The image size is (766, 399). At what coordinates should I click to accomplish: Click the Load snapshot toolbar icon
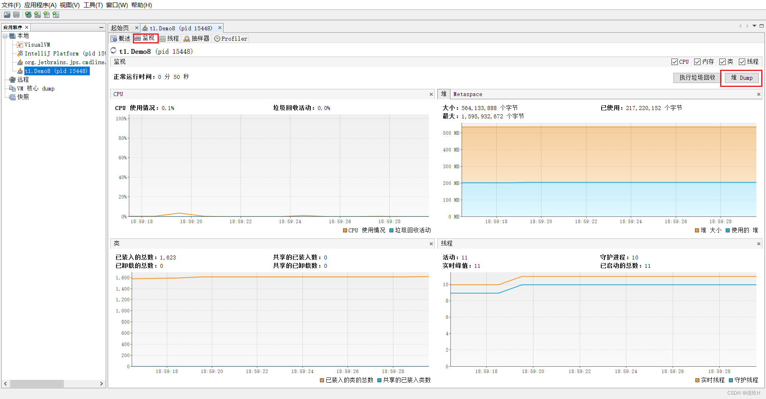pyautogui.click(x=7, y=15)
